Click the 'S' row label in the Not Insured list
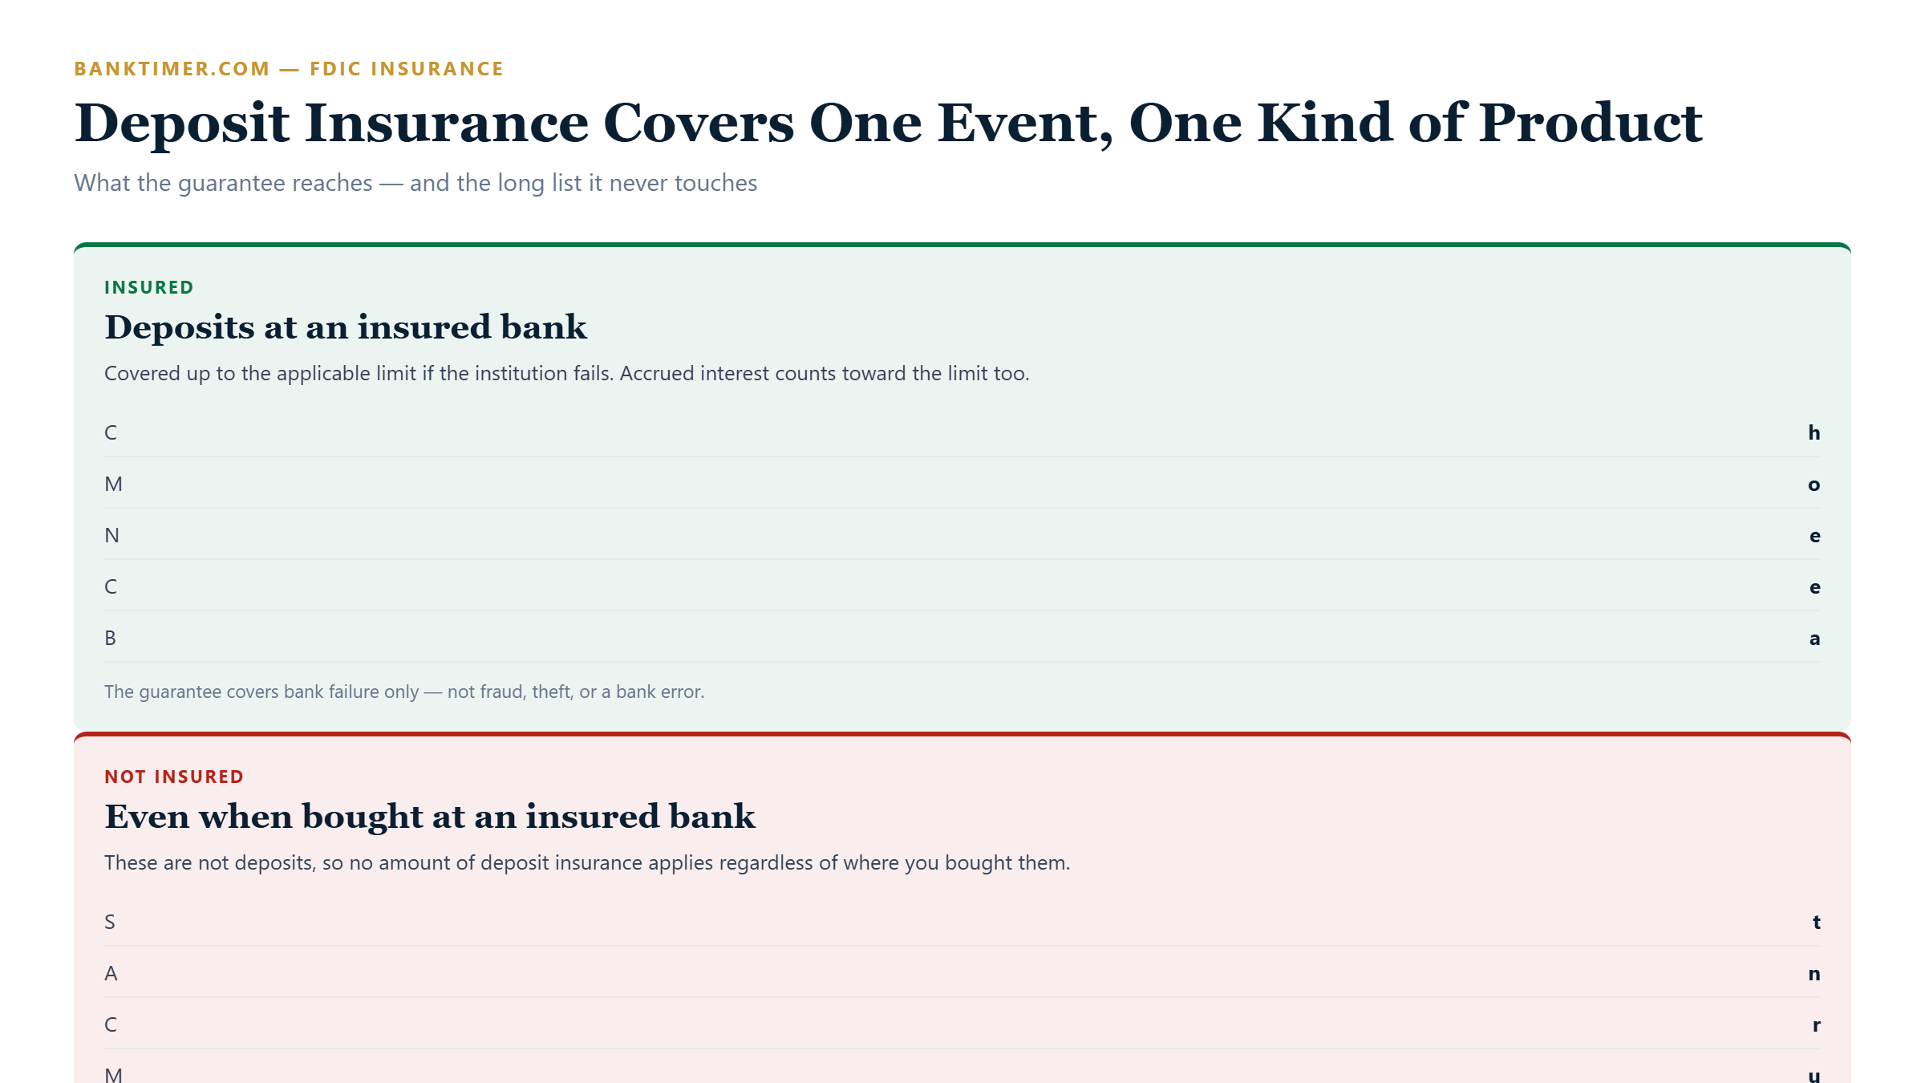 click(110, 922)
